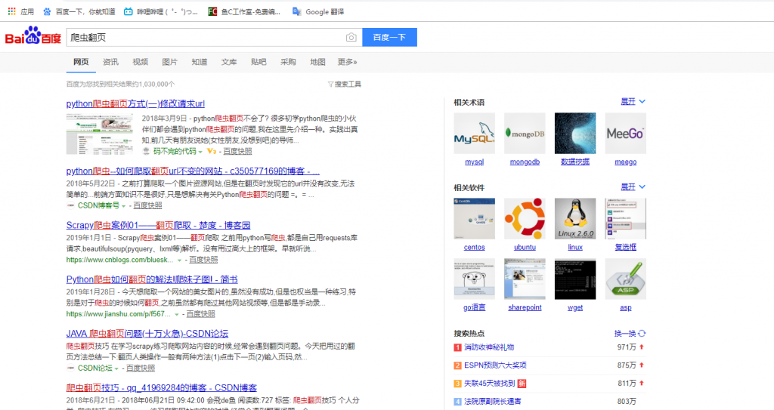
Task: Open the mongoDB related term image
Action: pyautogui.click(x=525, y=134)
